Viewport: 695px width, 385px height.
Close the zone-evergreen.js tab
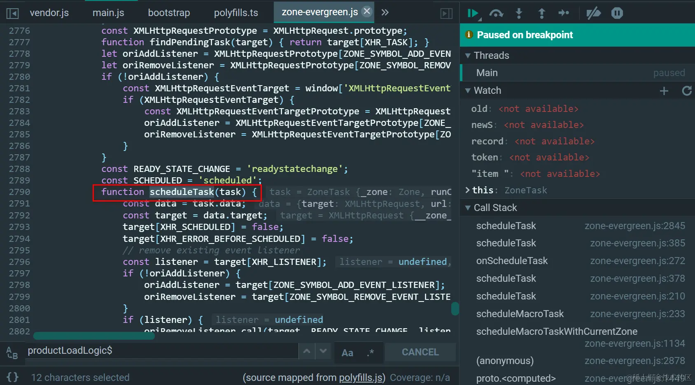[367, 12]
